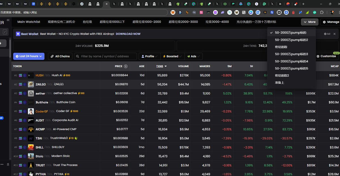Image resolution: width=340 pixels, height=176 pixels.
Task: Click the TRUST token logo
Action: click(x=31, y=165)
